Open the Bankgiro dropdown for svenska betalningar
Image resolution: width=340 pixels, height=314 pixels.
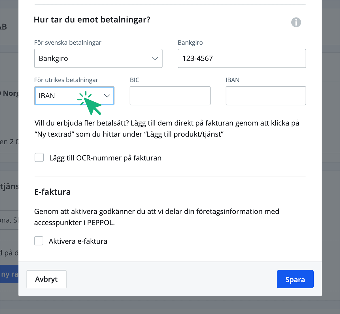click(x=98, y=58)
